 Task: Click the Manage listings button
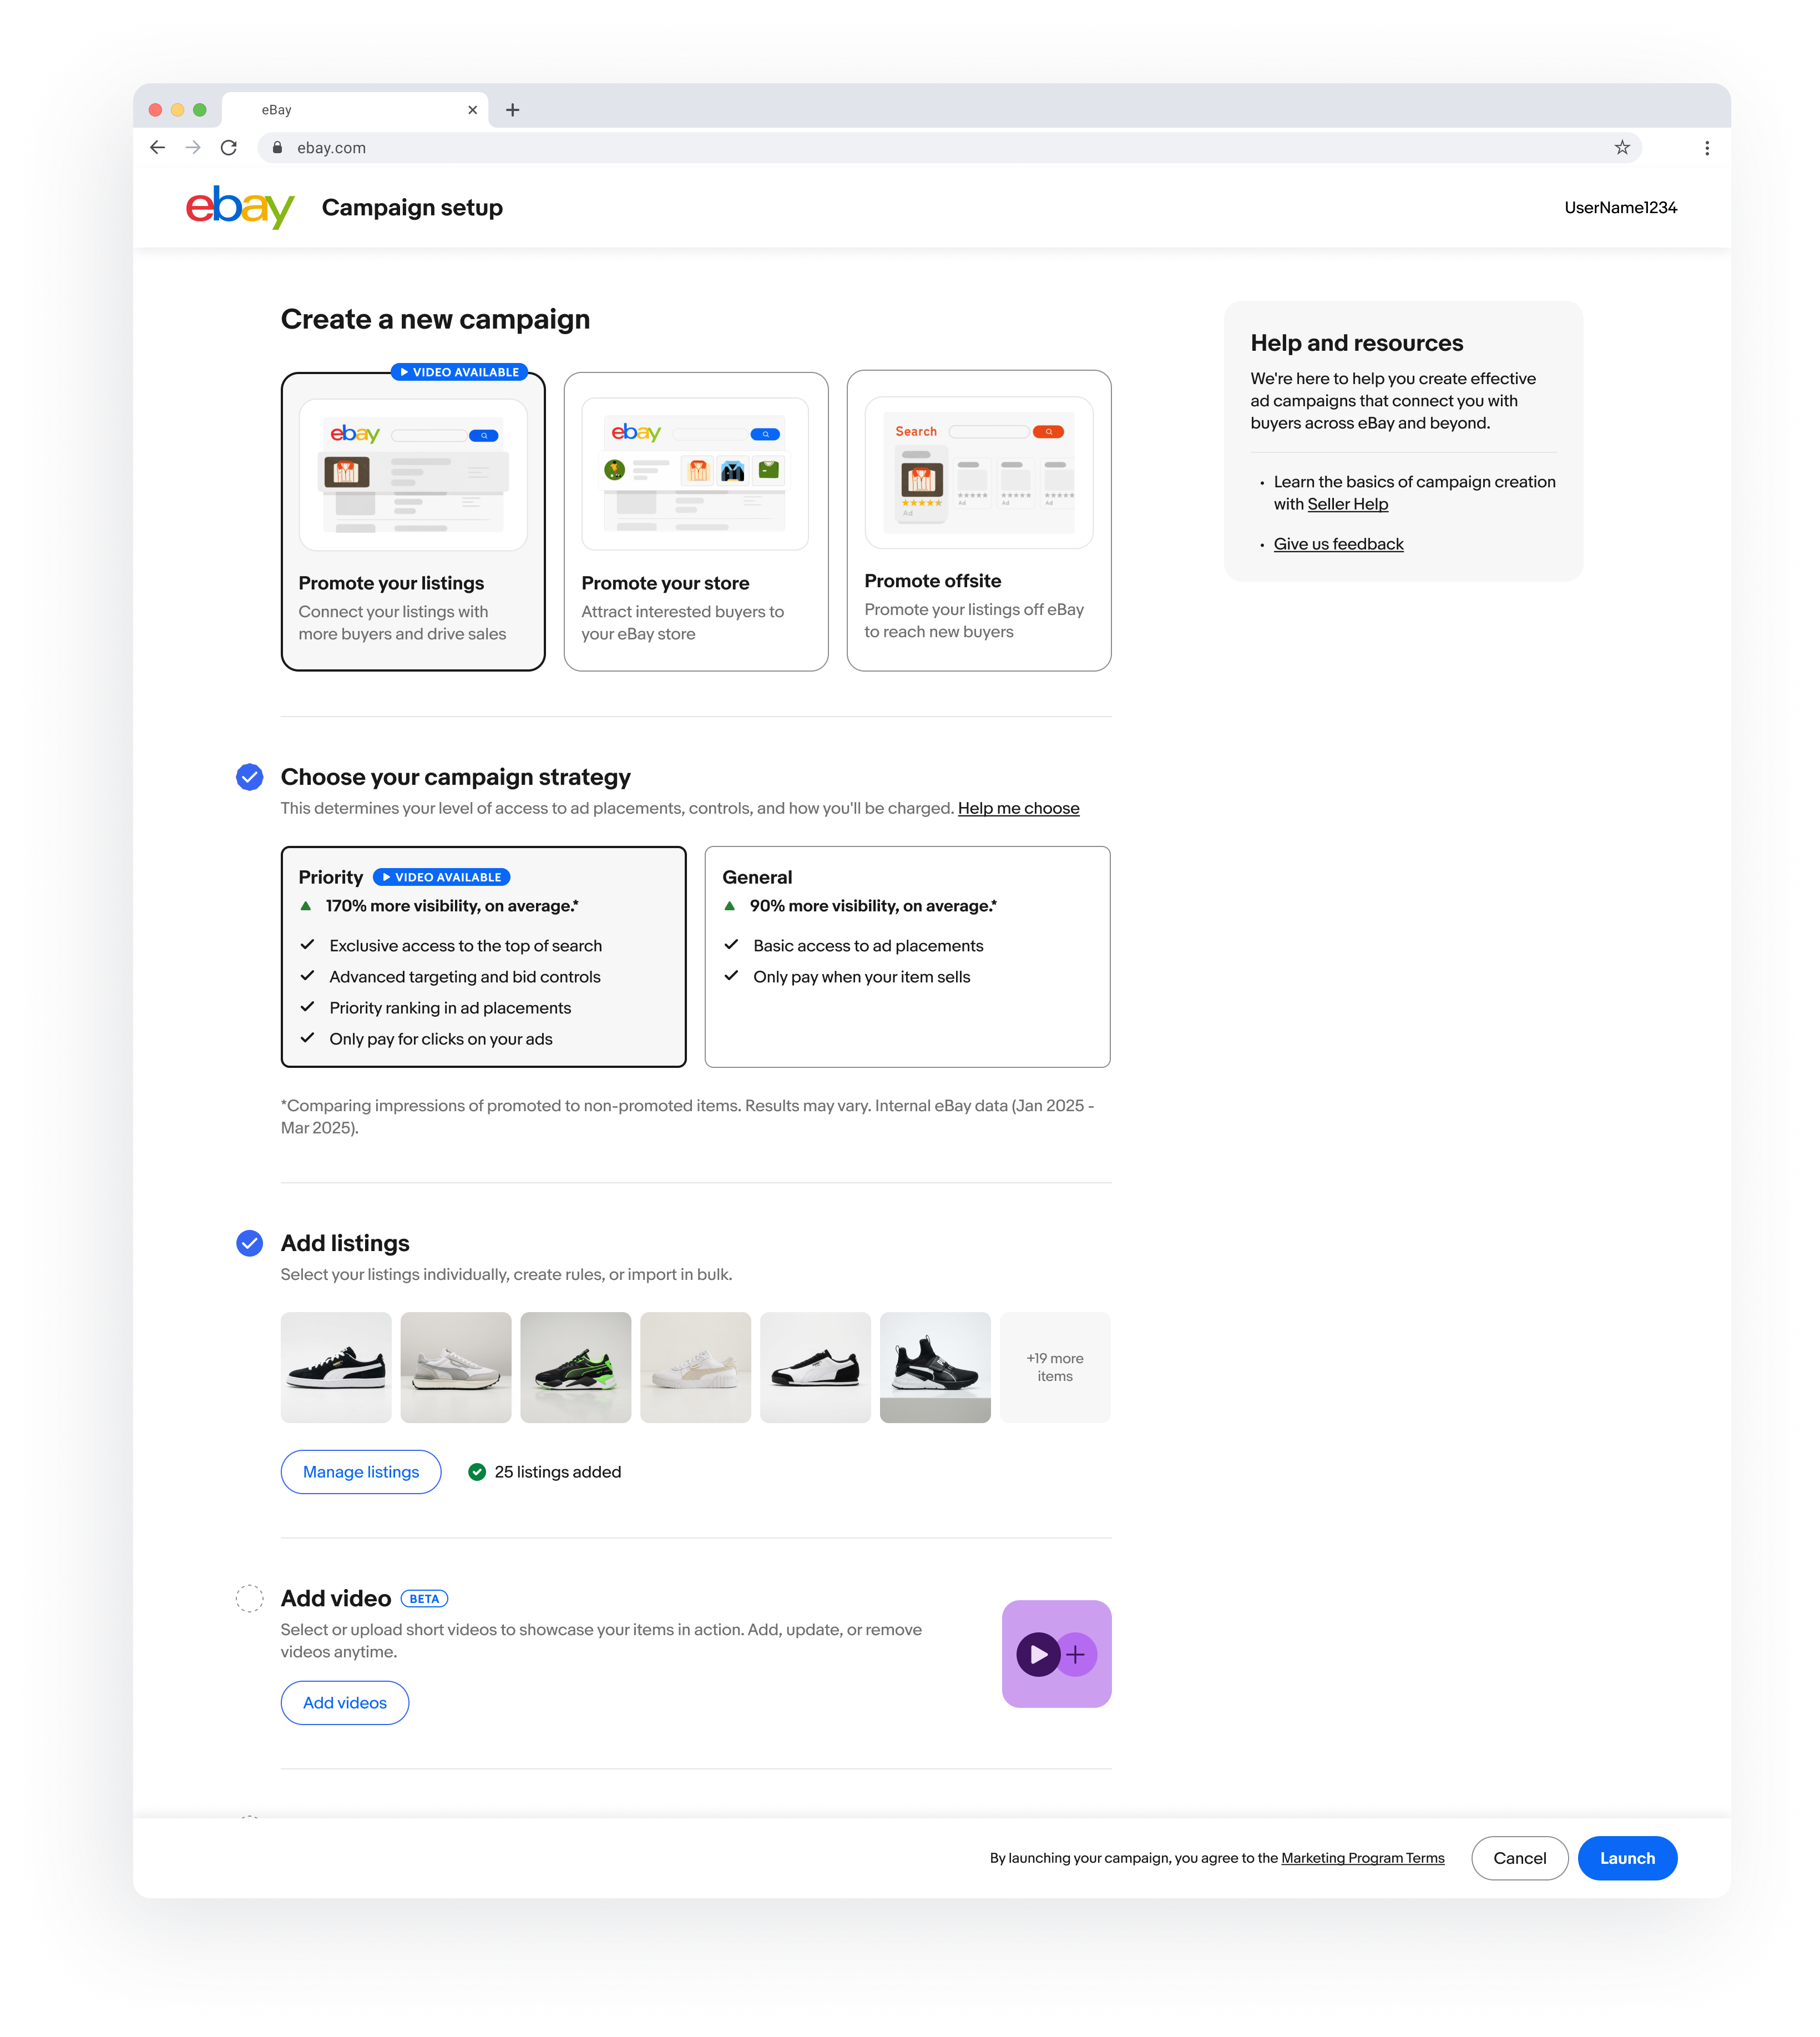pos(361,1472)
